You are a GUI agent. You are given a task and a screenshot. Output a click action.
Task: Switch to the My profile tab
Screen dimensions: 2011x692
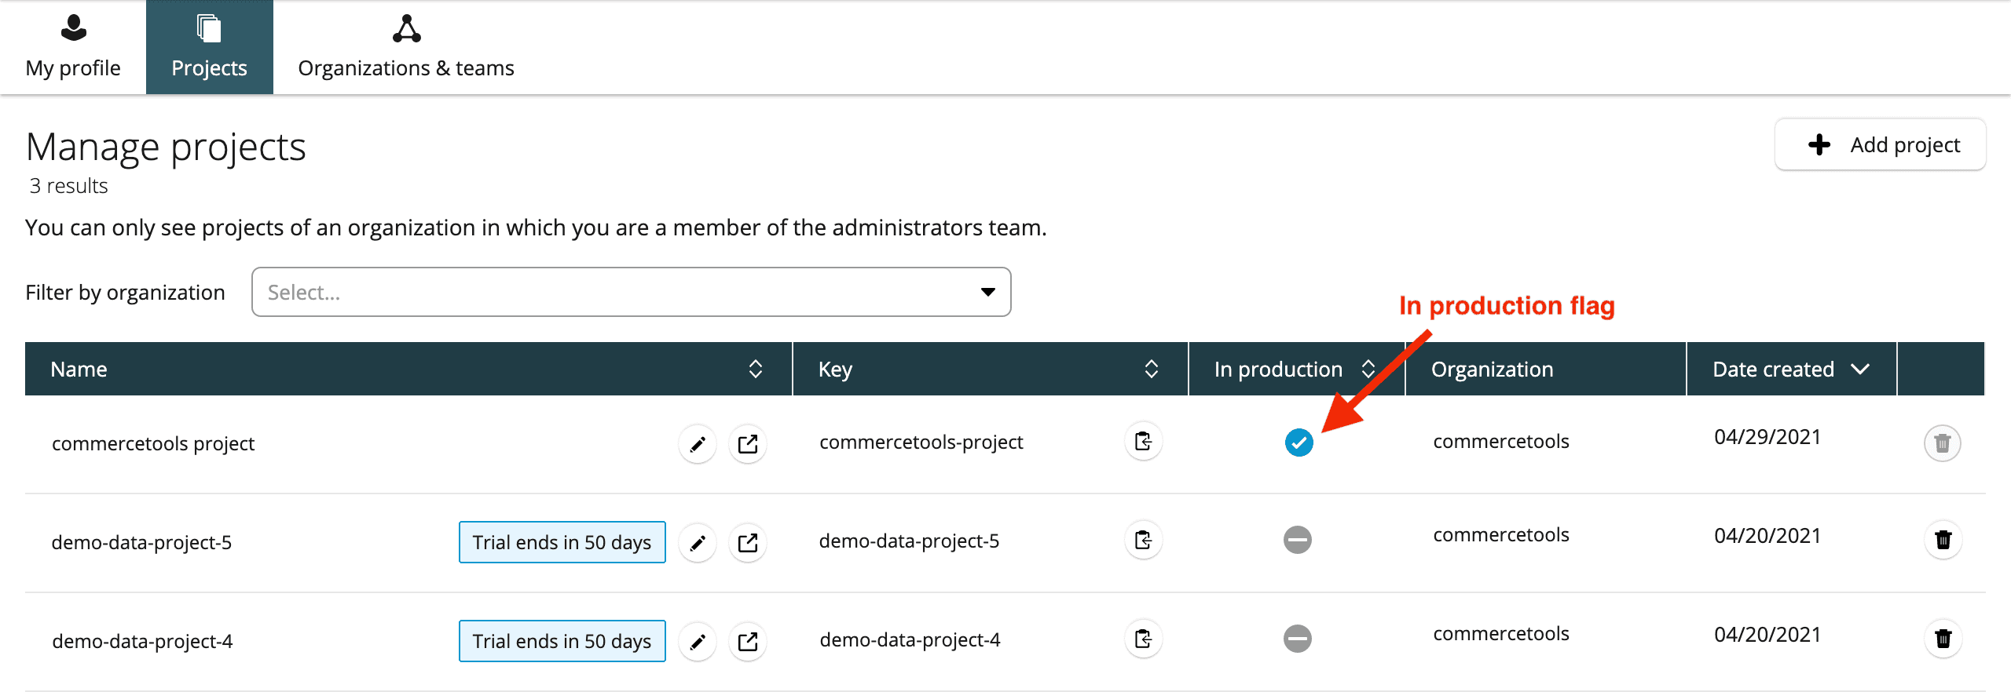click(x=73, y=47)
